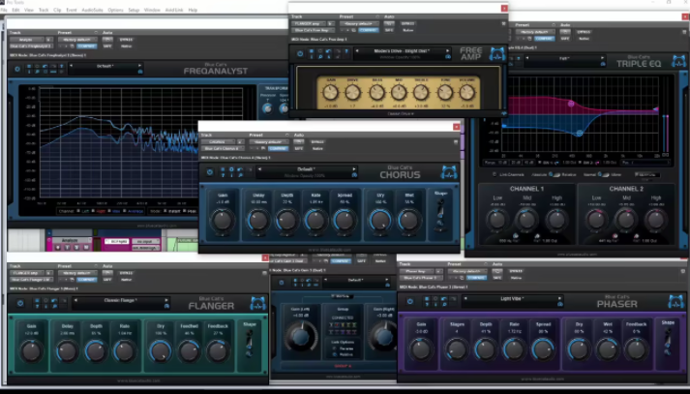Click the SAFE button in Chorus header
This screenshot has width=690, height=394.
299,149
